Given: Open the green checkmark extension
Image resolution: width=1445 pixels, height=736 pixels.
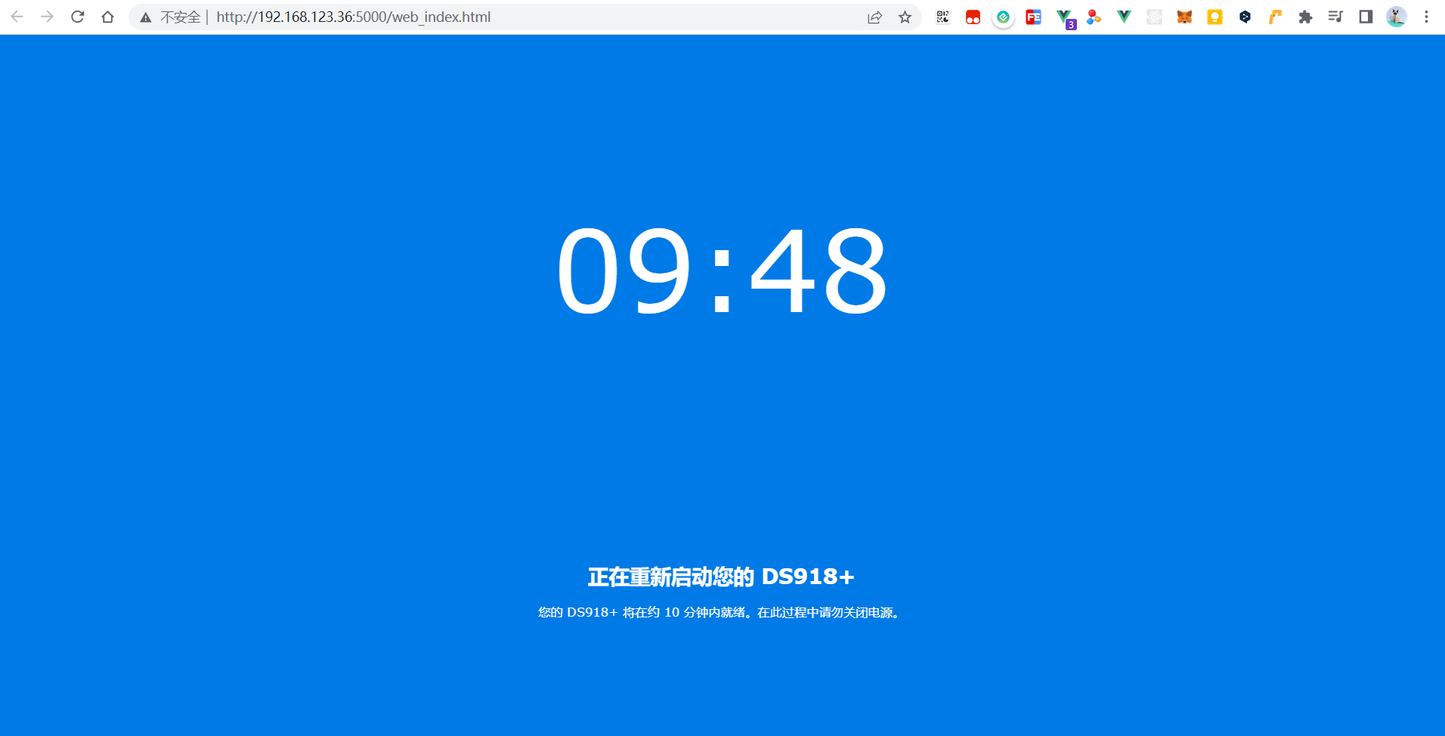Looking at the screenshot, I should (1003, 17).
